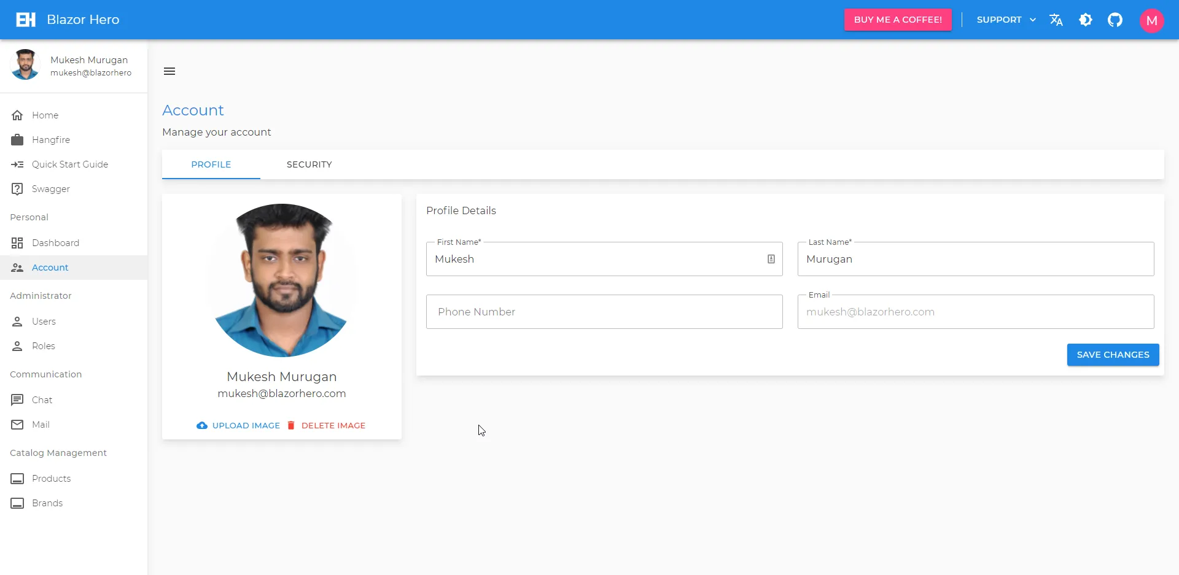
Task: Select the Profile tab
Action: 211,164
